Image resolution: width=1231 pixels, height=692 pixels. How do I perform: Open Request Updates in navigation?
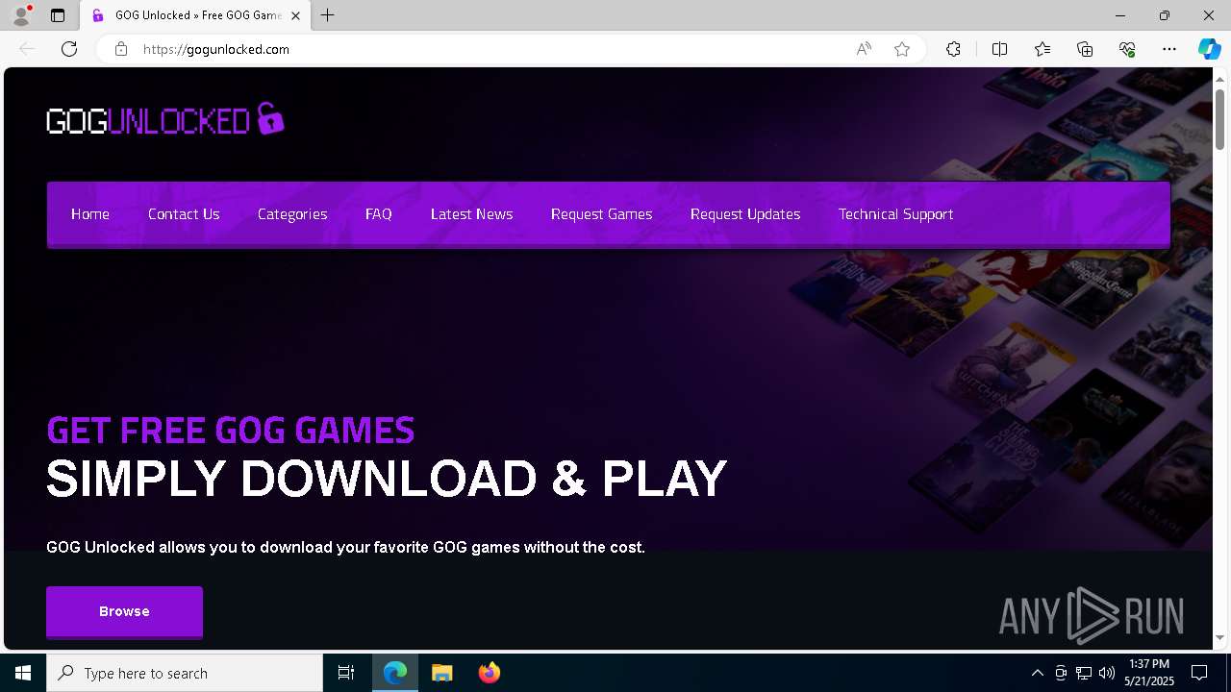pos(745,214)
